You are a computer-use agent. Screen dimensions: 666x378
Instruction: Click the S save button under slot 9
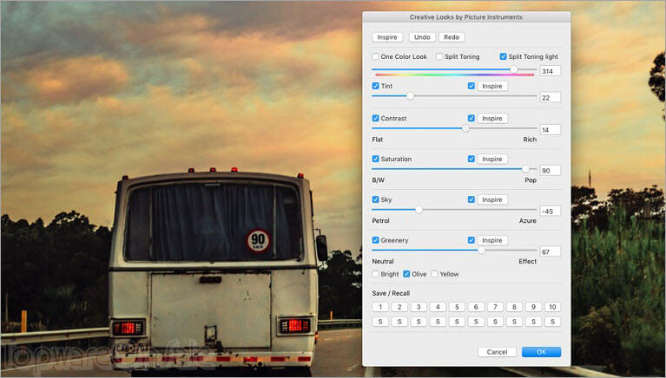pos(533,322)
